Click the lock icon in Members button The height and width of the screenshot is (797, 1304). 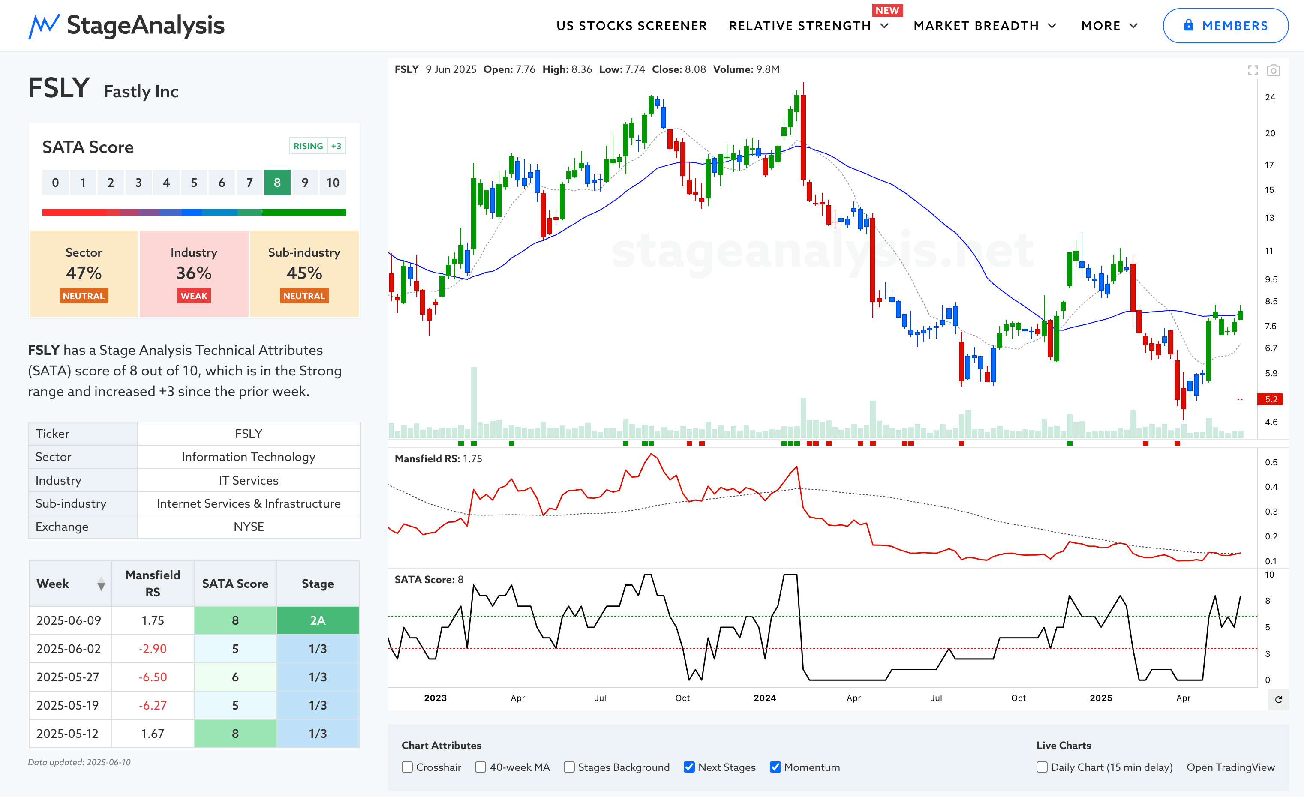[x=1189, y=25]
